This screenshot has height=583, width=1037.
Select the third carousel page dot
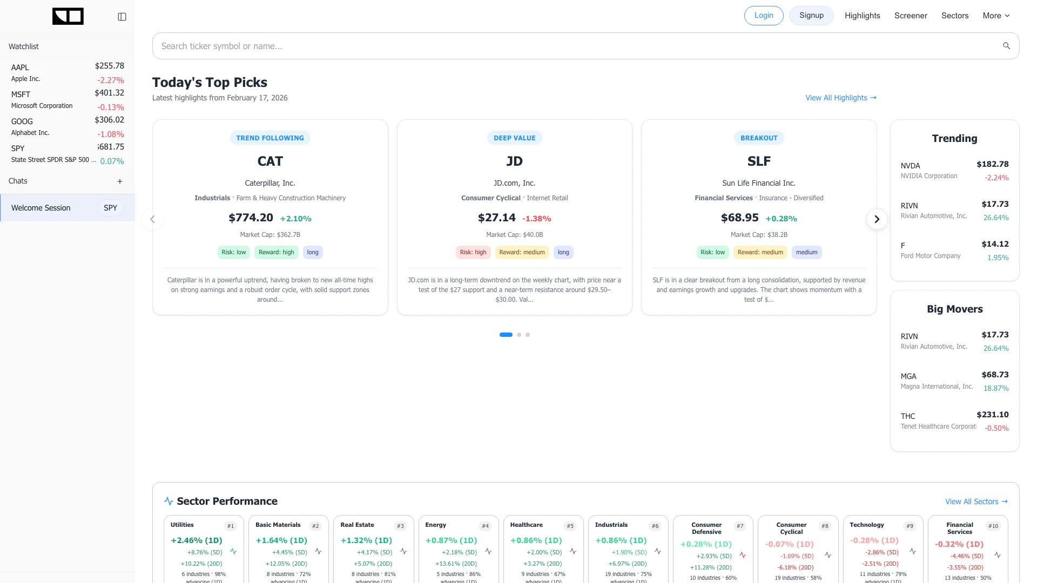point(528,335)
